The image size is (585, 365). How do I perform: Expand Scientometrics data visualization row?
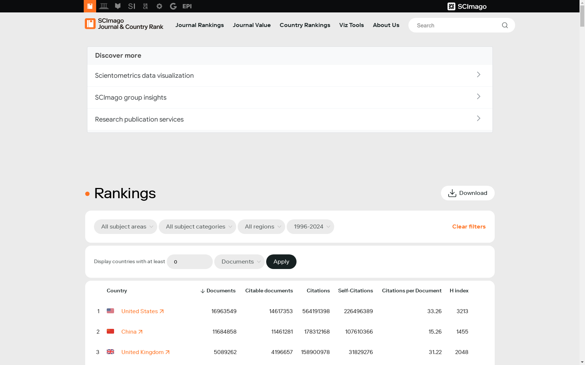point(290,76)
